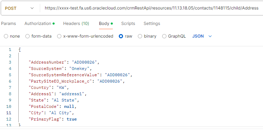
Task: Click the null value of PostalCode
Action: [69, 106]
